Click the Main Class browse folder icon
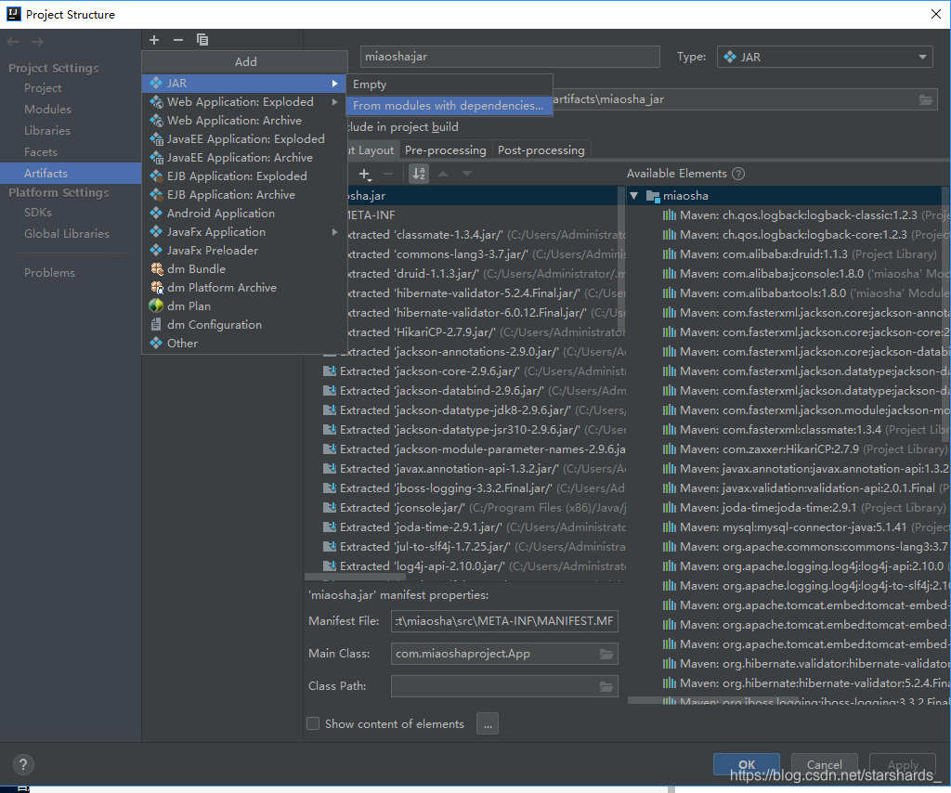This screenshot has width=951, height=793. pyautogui.click(x=606, y=654)
